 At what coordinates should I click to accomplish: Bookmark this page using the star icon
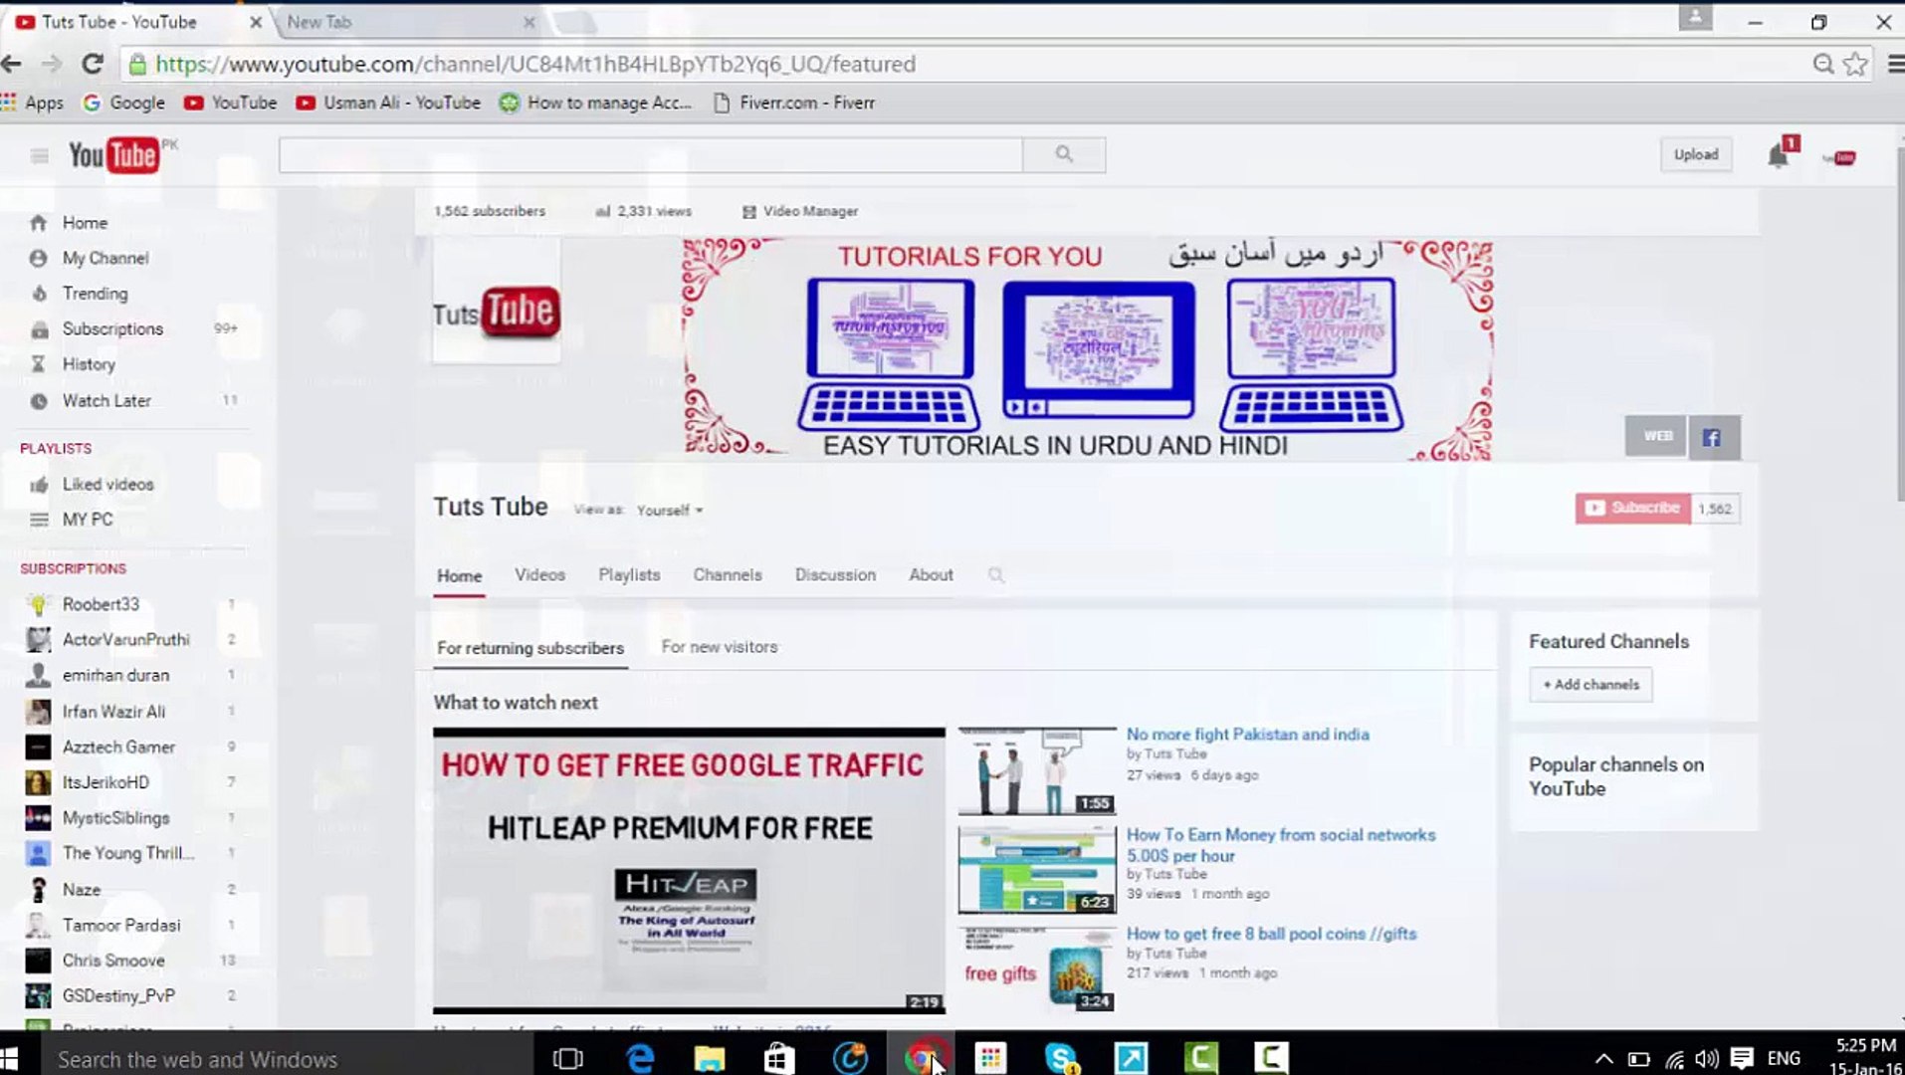click(x=1855, y=63)
